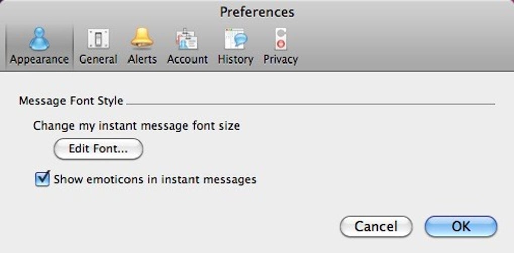Open the Privacy tab label
This screenshot has height=253, width=514.
click(x=280, y=59)
